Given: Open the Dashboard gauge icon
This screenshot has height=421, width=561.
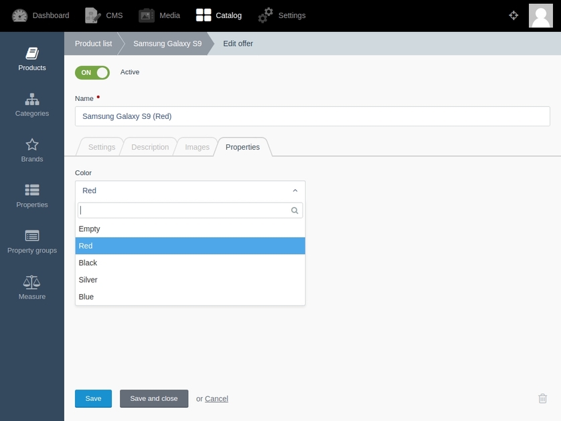Looking at the screenshot, I should (19, 15).
